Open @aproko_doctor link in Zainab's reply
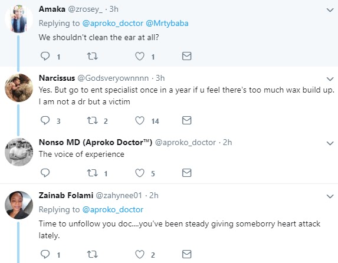This screenshot has height=263, width=338. [x=113, y=209]
